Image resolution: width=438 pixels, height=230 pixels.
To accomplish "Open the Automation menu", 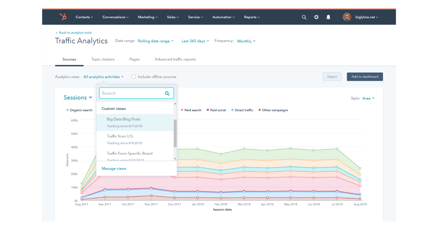I will click(224, 17).
